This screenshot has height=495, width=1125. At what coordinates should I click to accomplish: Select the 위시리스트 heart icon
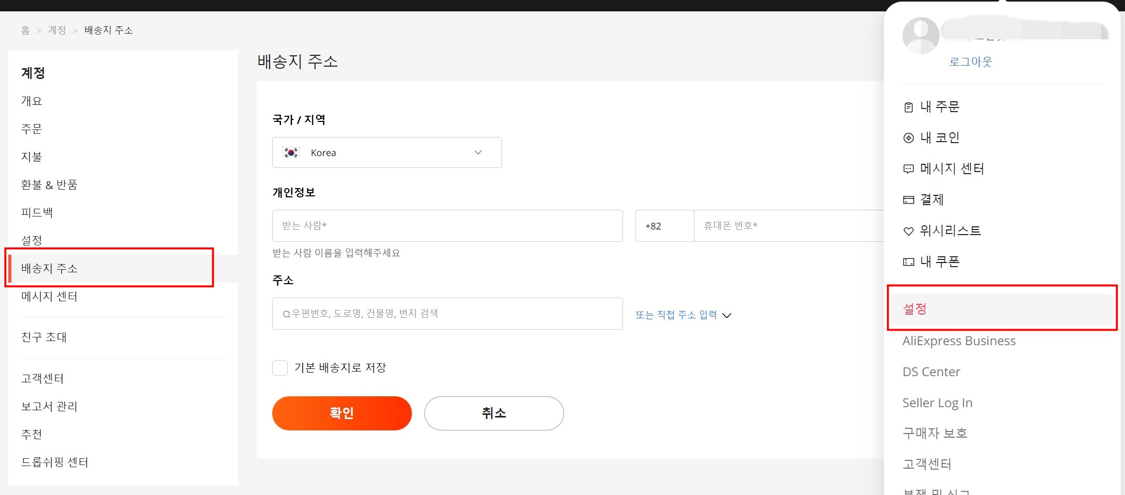point(908,231)
